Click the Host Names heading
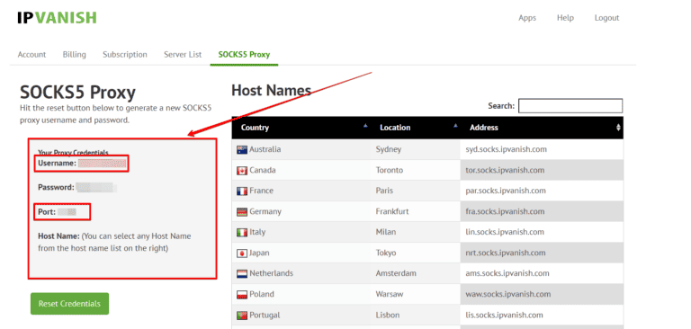The image size is (691, 329). (x=272, y=91)
